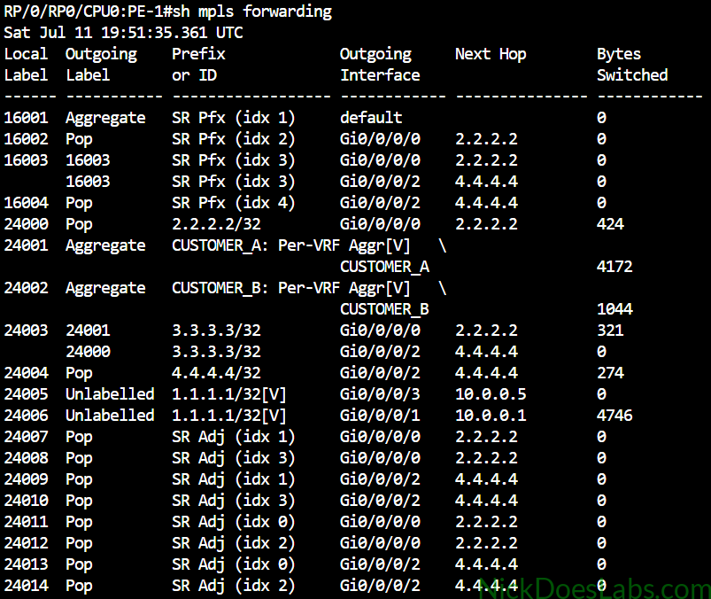This screenshot has width=711, height=599.
Task: Click 'SR Adj (idx 0)' in the 24011 row
Action: (x=234, y=522)
